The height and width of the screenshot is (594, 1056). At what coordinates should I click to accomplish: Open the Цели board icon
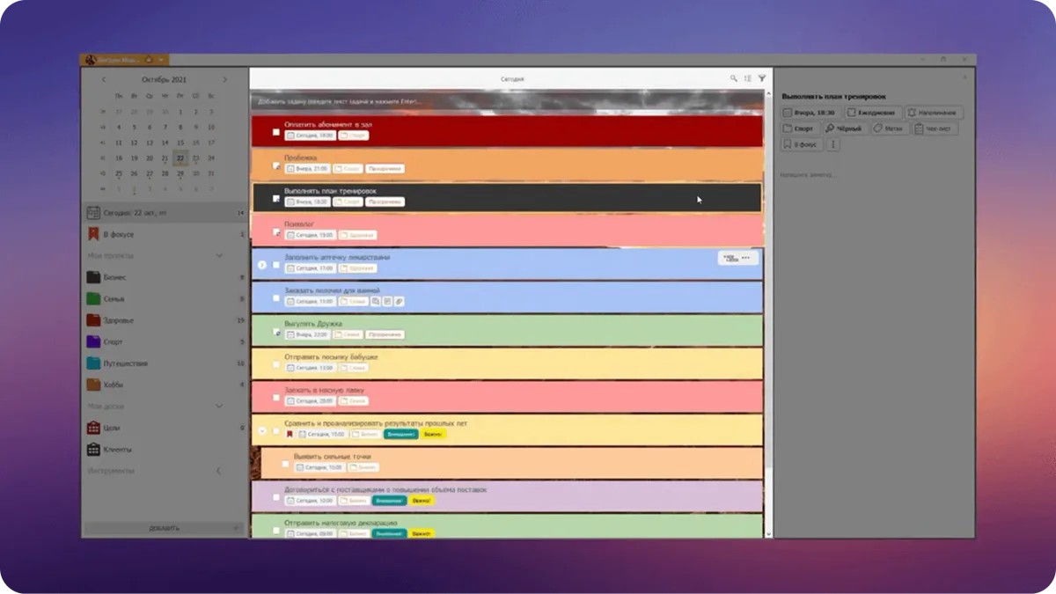tap(93, 428)
